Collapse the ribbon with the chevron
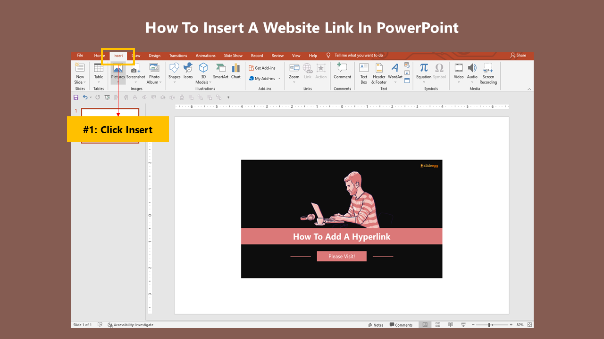Viewport: 604px width, 339px height. [529, 89]
